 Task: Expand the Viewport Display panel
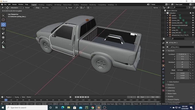point(173,99)
